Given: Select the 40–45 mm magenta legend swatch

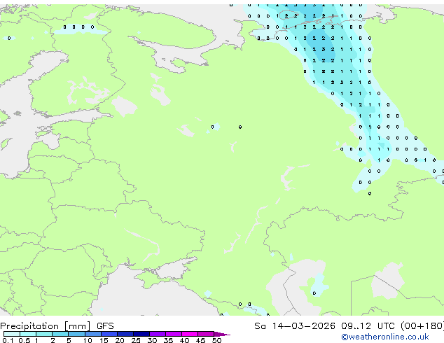Looking at the screenshot, I should (x=190, y=334).
